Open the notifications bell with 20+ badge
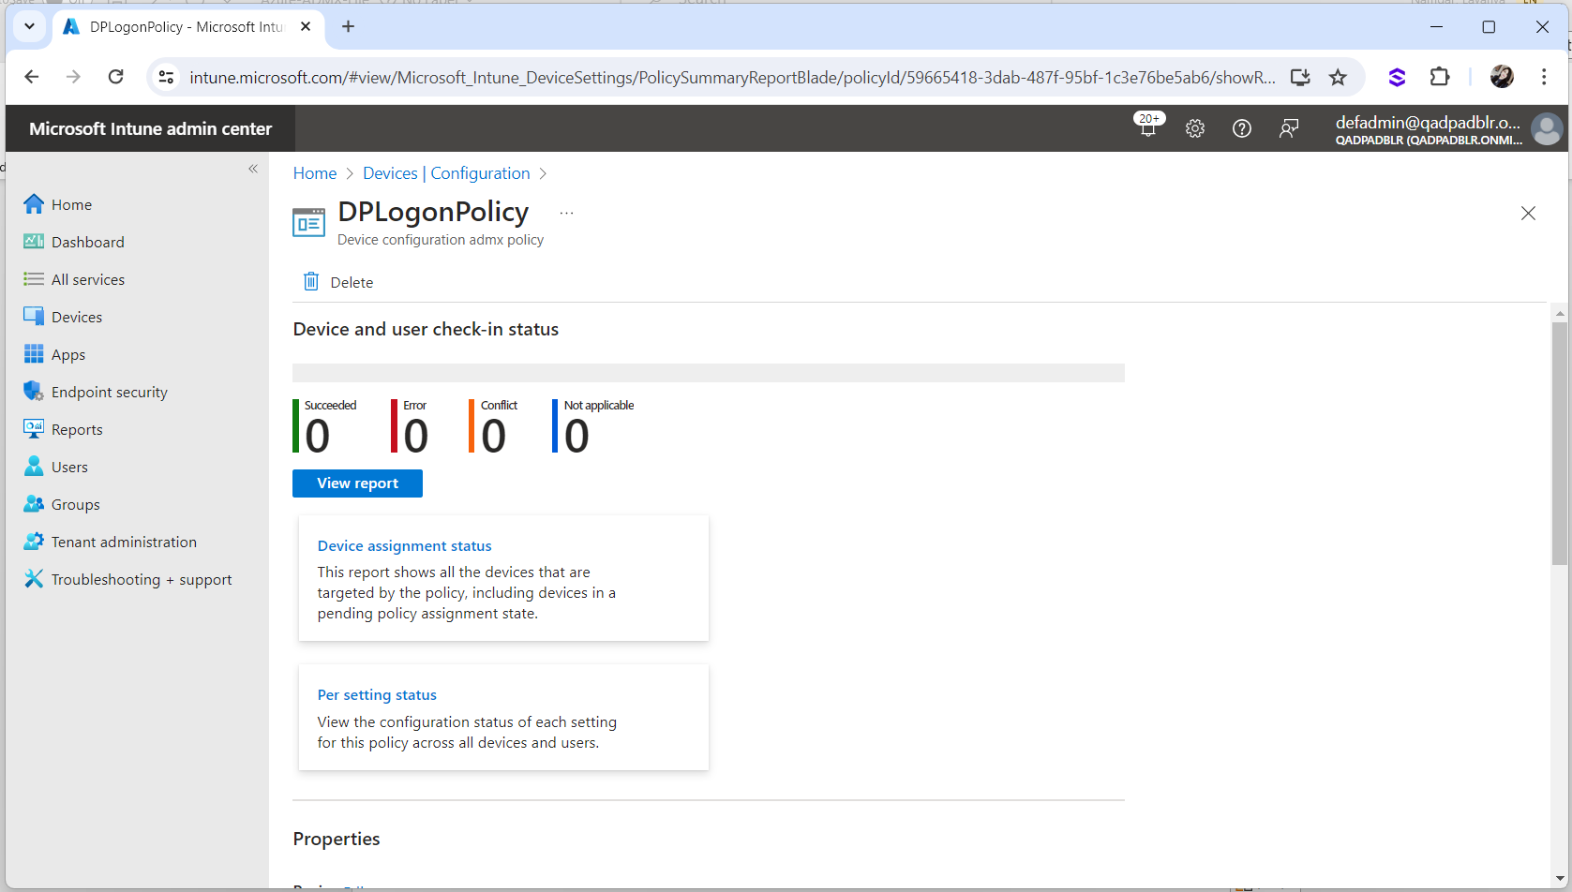The height and width of the screenshot is (892, 1572). click(x=1148, y=127)
